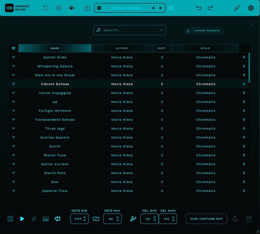This screenshot has width=260, height=234.
Task: Go to next preset with right arrow
Action: pos(160,8)
